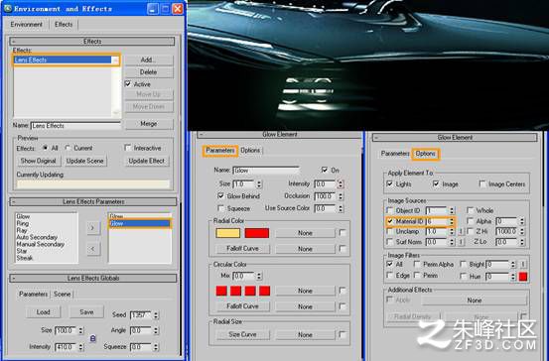549x361 pixels.
Task: Switch to the Effects tab
Action: (x=64, y=25)
